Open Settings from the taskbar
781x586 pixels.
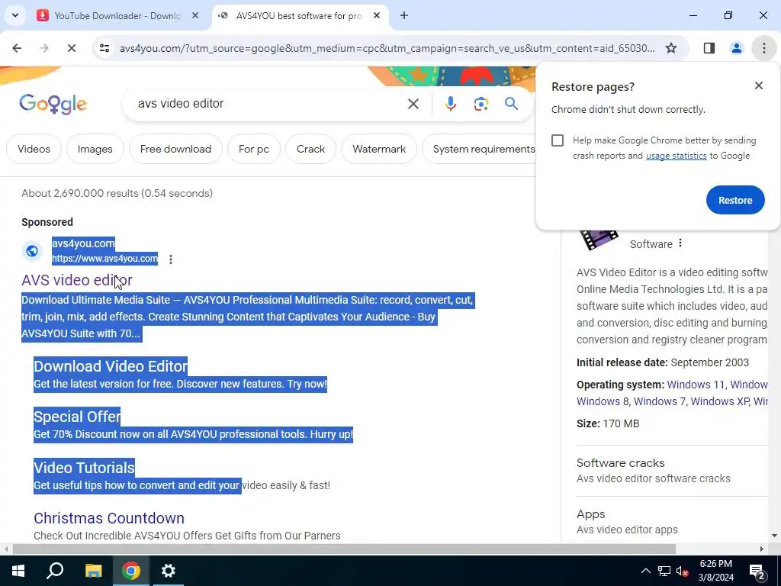coord(169,571)
